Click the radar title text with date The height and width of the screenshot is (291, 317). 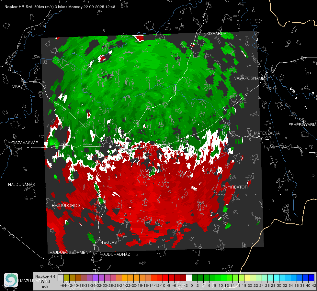click(60, 7)
